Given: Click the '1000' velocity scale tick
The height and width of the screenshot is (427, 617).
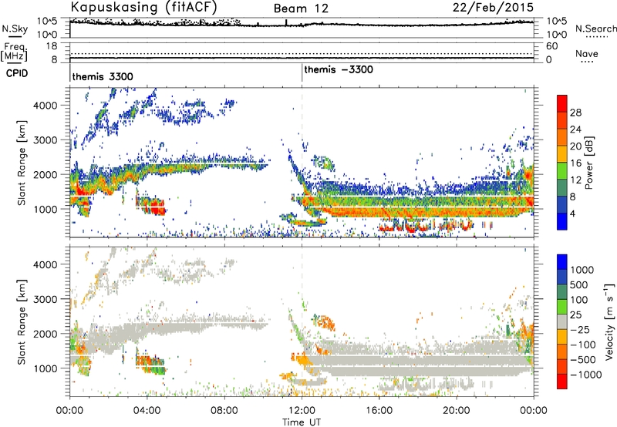Looking at the screenshot, I should pyautogui.click(x=582, y=270).
